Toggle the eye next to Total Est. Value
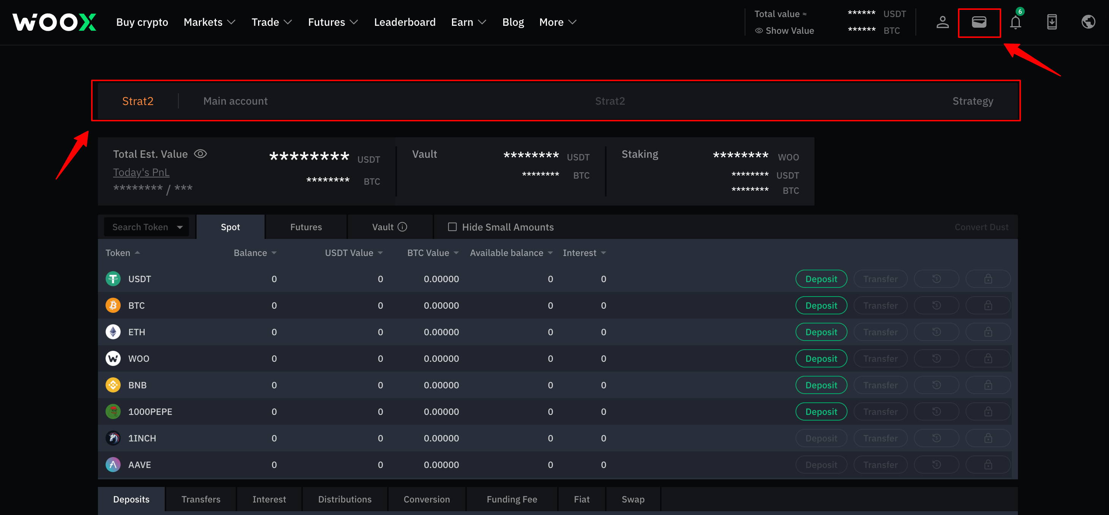This screenshot has height=515, width=1109. (200, 154)
